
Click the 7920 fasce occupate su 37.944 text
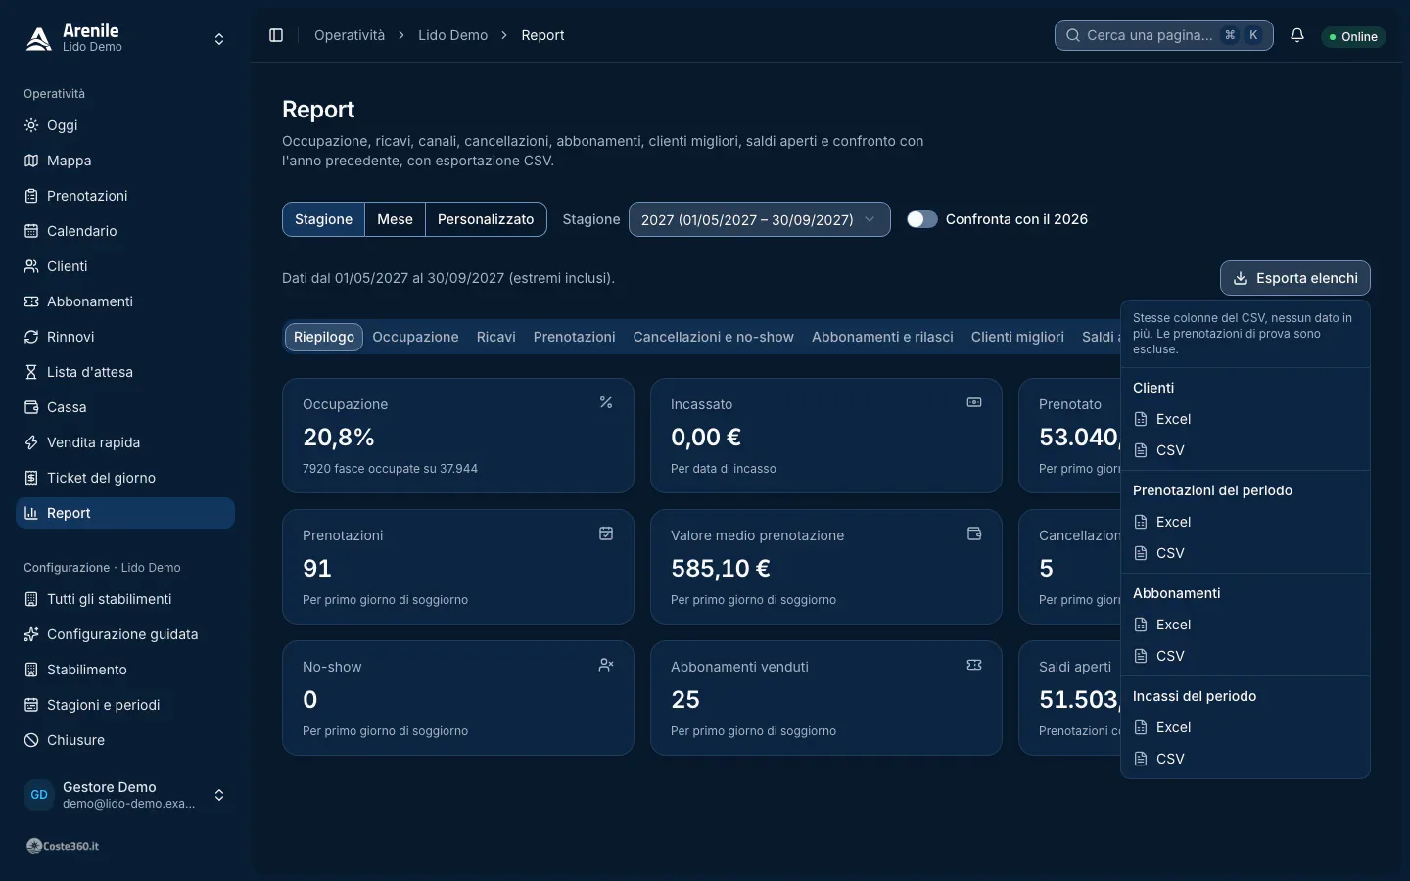pos(390,469)
